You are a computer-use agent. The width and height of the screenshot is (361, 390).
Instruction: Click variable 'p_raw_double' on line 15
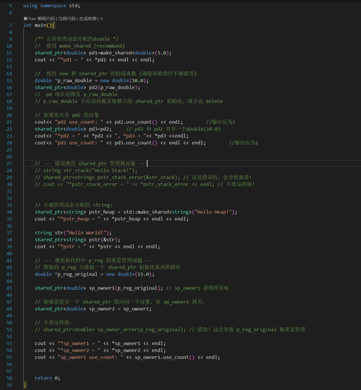point(75,81)
